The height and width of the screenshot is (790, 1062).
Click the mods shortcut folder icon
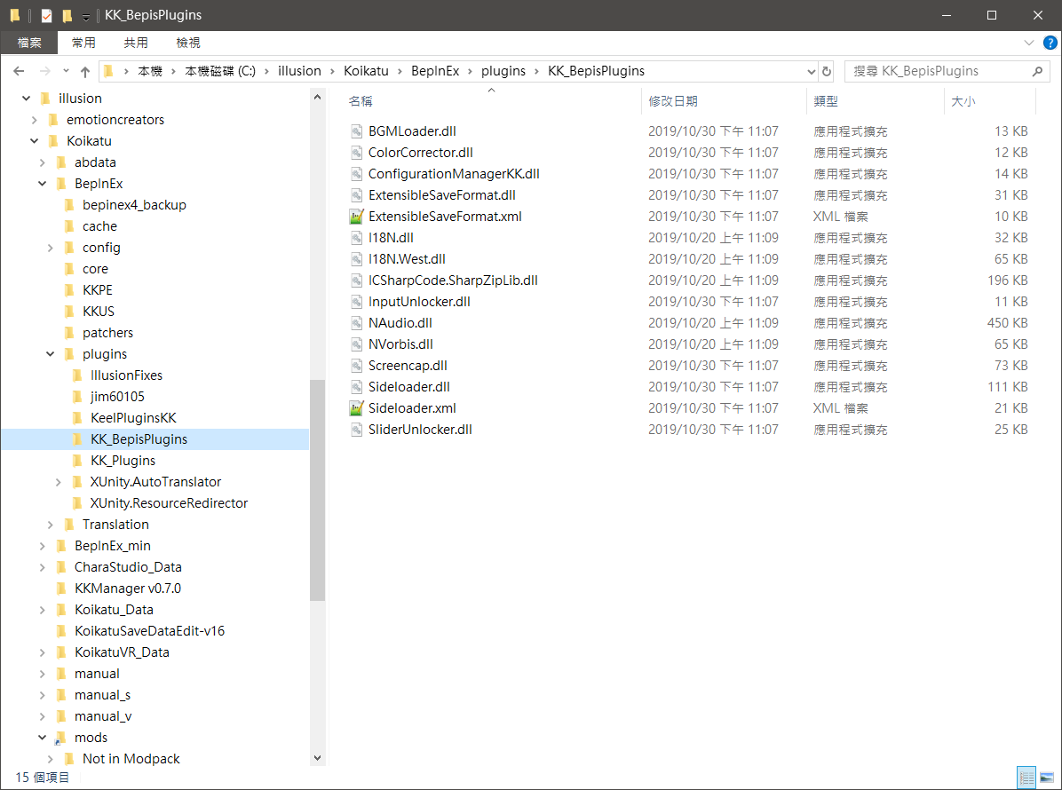tap(61, 738)
